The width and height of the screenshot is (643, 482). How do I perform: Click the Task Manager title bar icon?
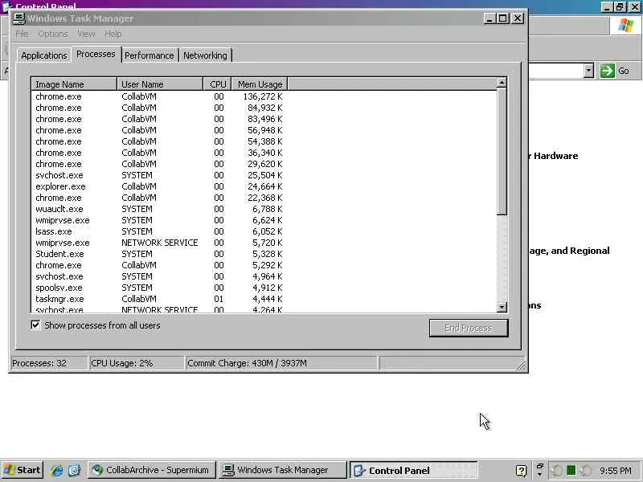pos(18,18)
